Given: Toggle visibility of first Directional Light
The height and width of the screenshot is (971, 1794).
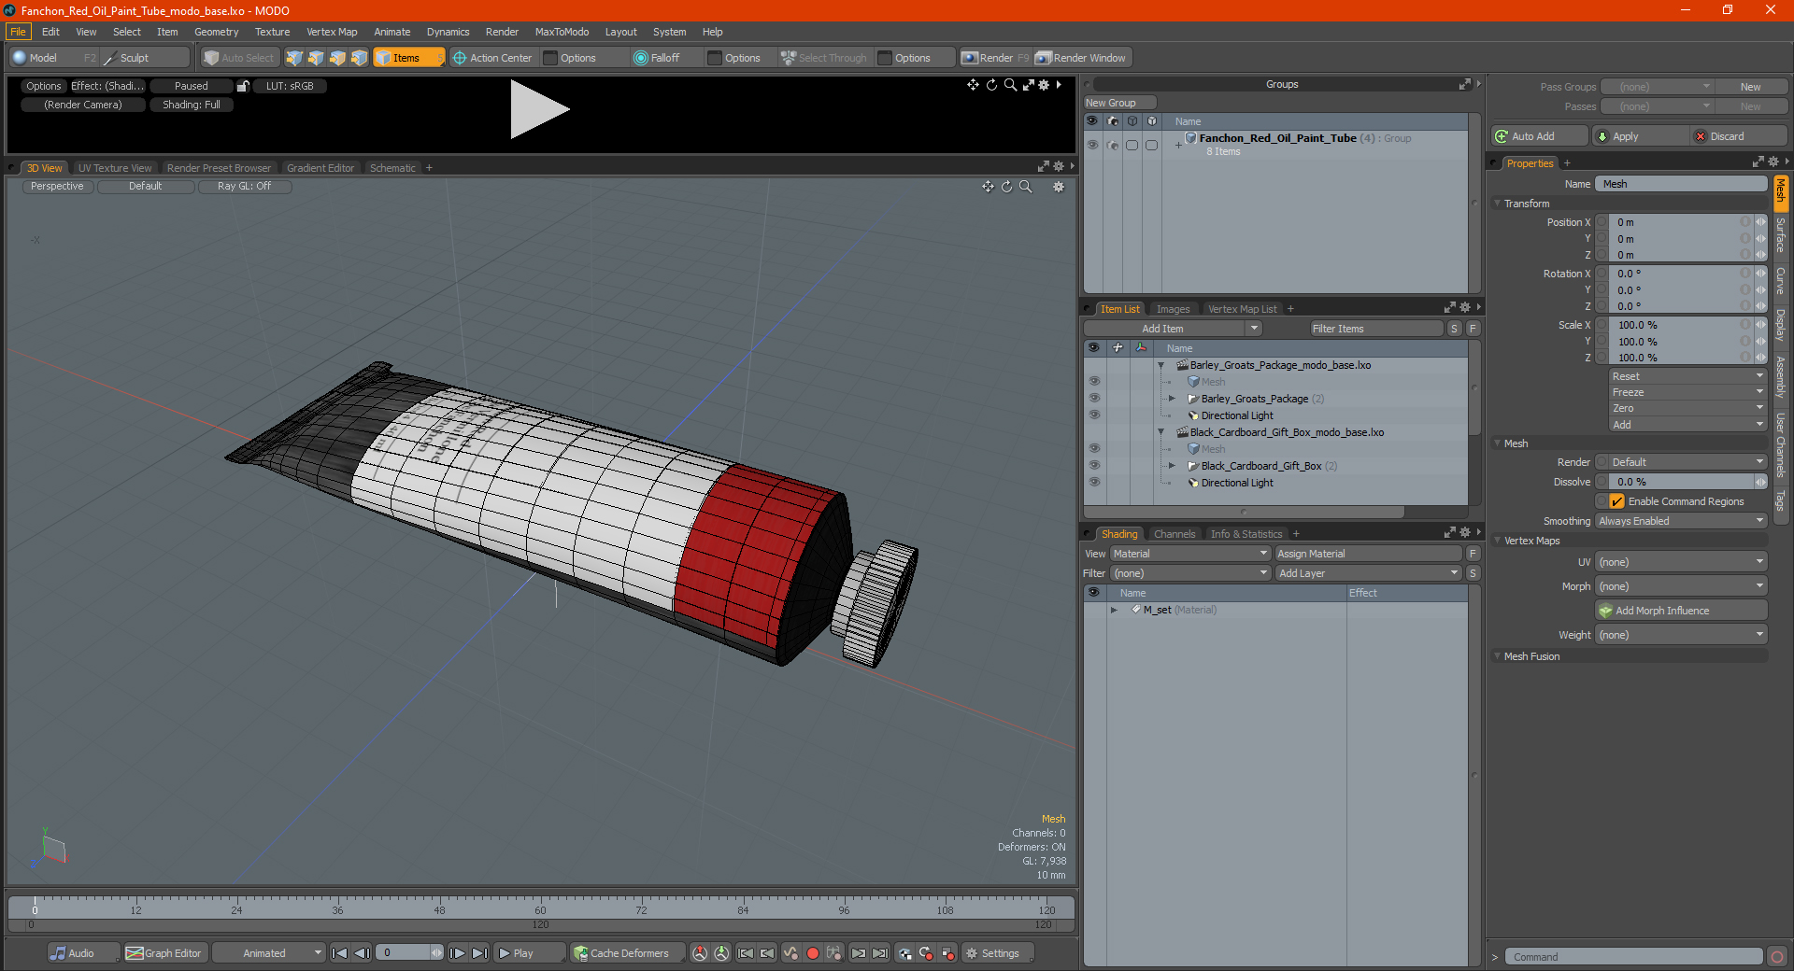Looking at the screenshot, I should pos(1094,415).
